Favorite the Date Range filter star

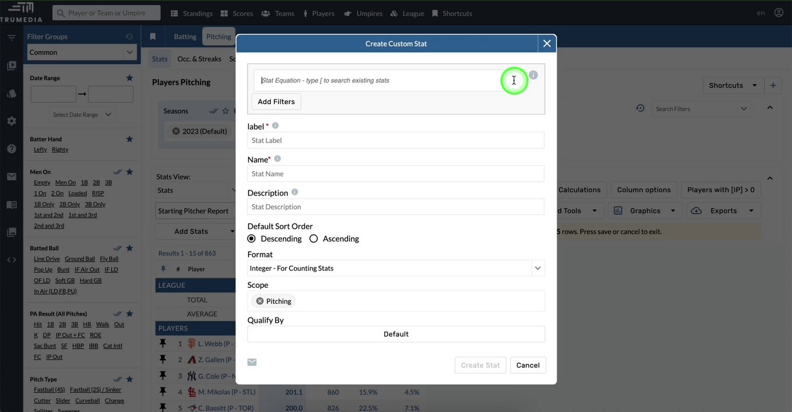(x=129, y=78)
